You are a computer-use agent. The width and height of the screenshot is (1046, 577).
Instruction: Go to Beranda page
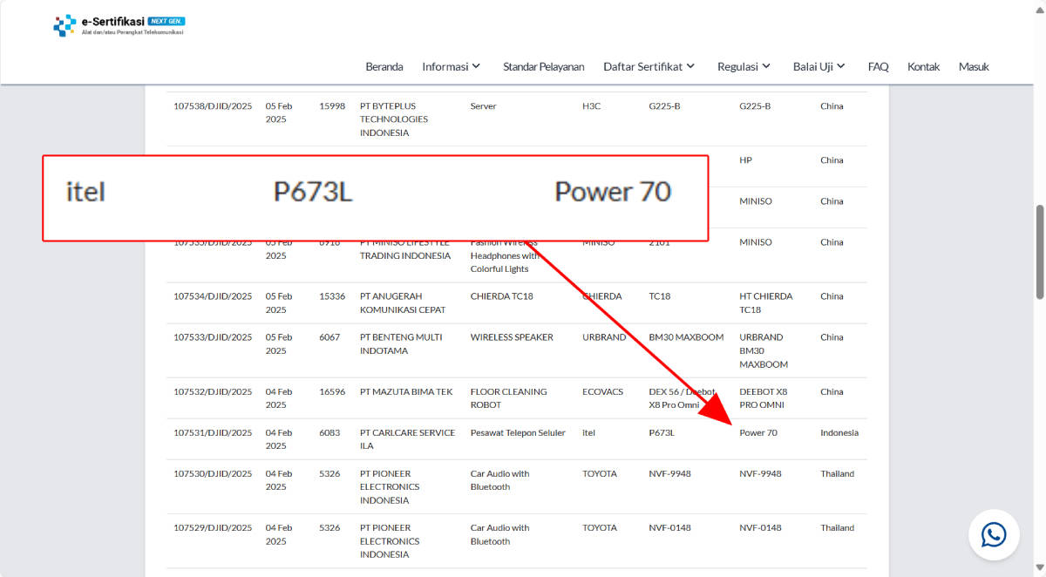(x=384, y=66)
